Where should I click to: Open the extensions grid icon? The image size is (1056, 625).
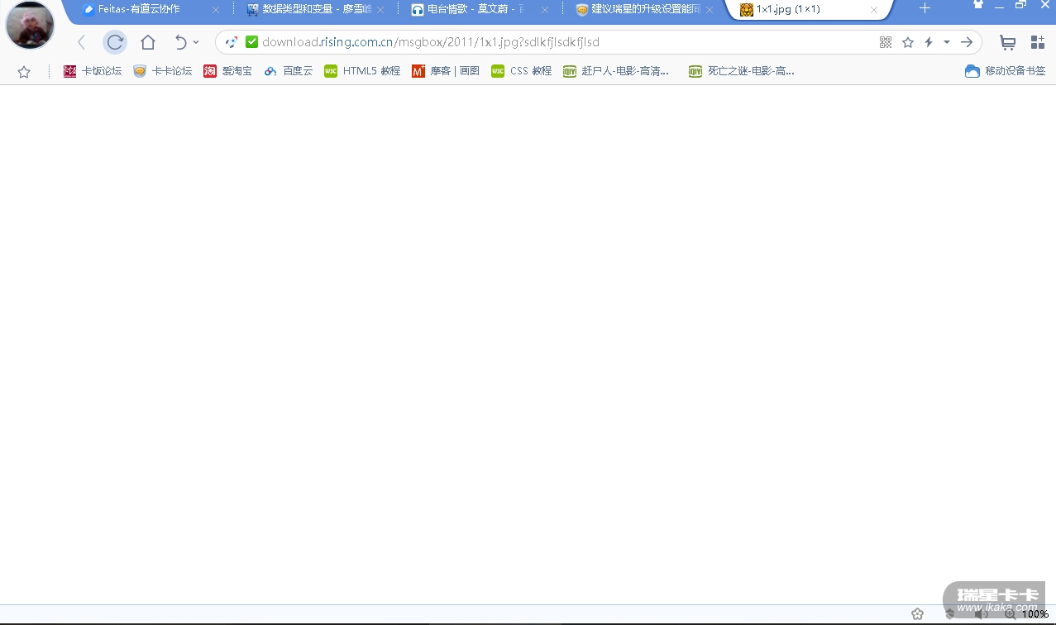tap(1037, 42)
